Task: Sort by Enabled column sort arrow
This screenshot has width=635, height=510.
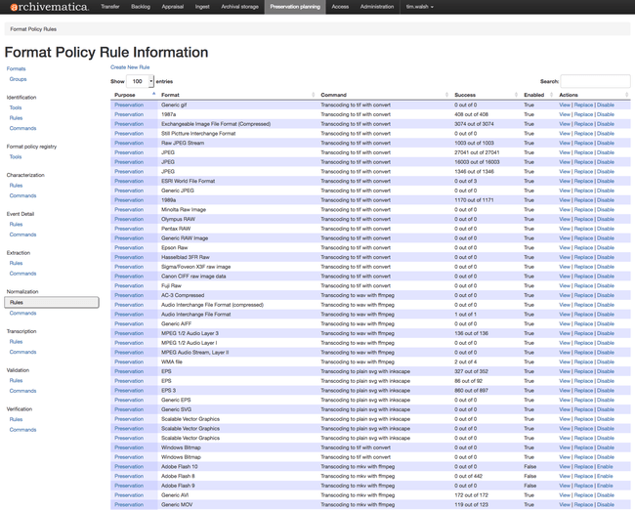Action: pos(550,95)
